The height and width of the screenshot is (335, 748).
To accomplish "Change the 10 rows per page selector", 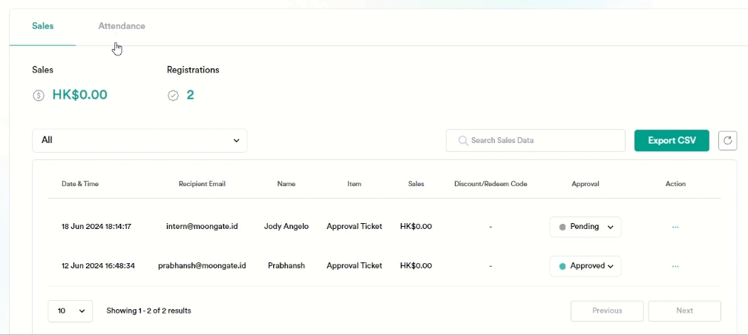I will point(70,311).
